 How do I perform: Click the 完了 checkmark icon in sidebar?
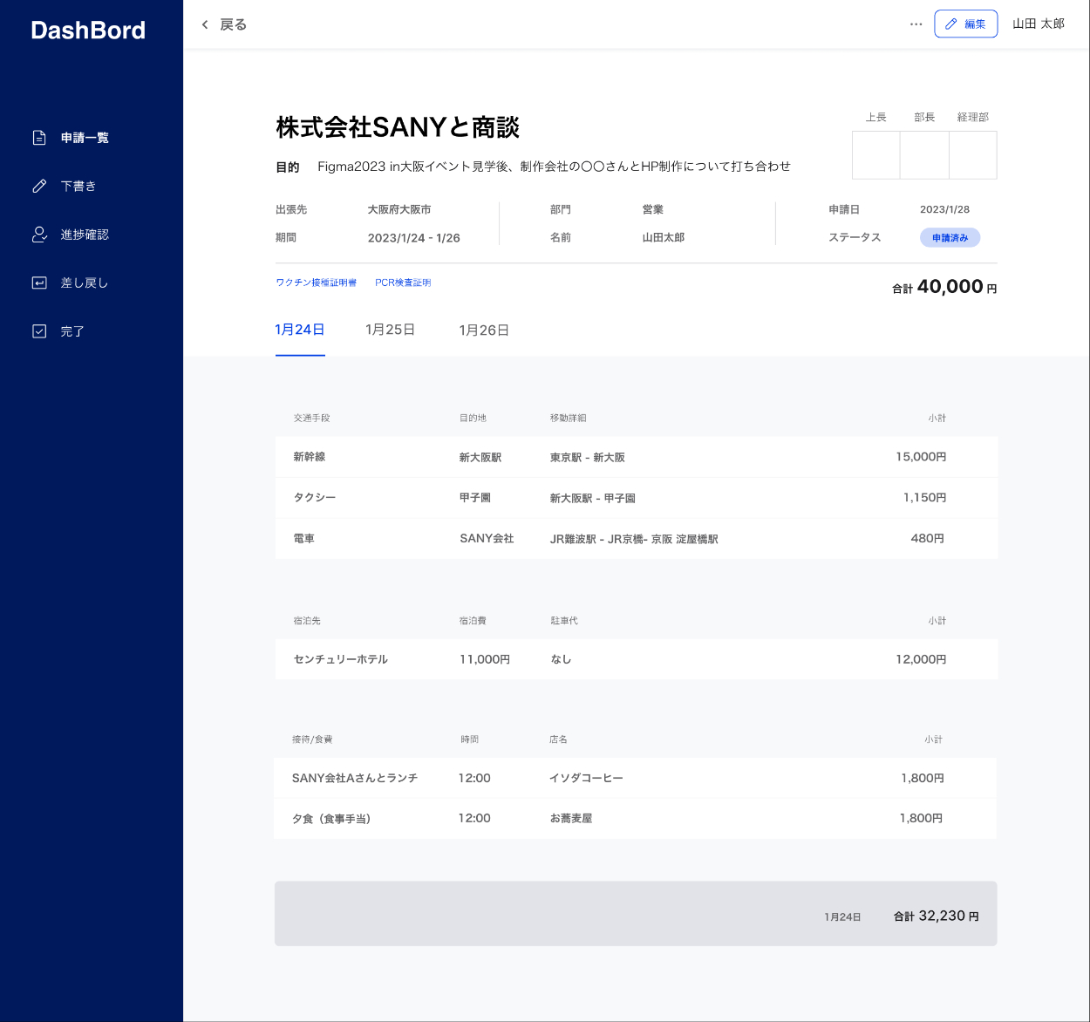pos(39,331)
